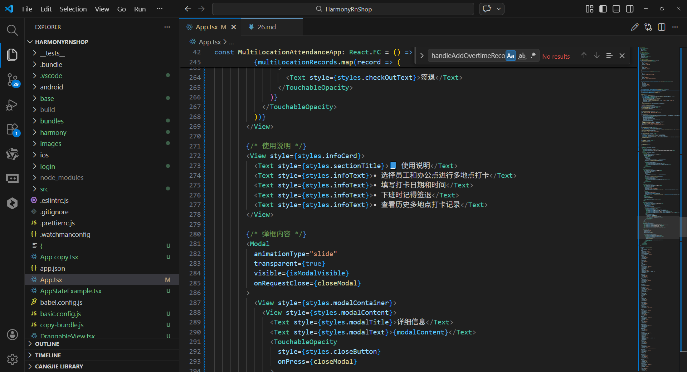The height and width of the screenshot is (372, 687).
Task: Click Open Changes compare icon
Action: tap(648, 27)
